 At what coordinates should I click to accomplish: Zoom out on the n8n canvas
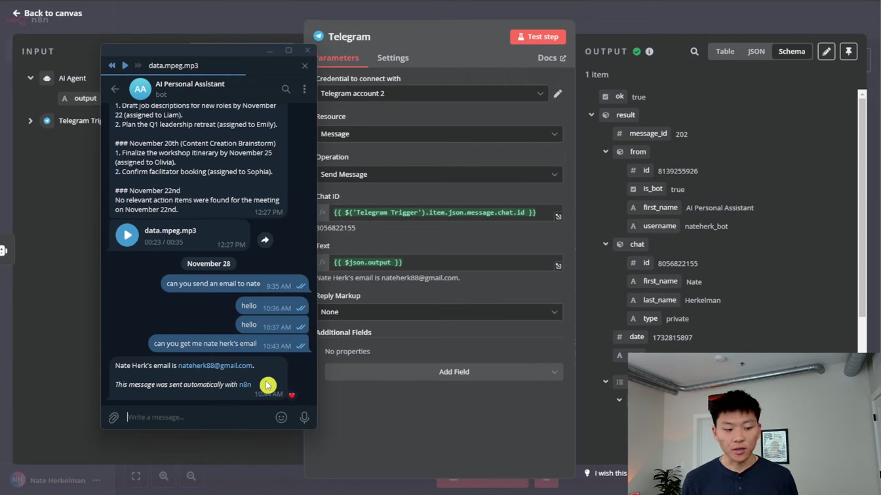(191, 476)
